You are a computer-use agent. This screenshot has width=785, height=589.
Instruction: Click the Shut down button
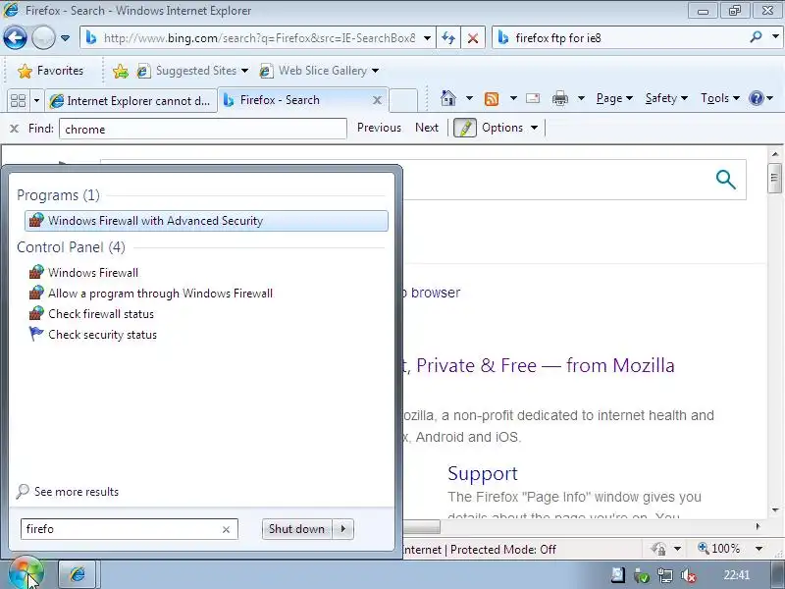click(296, 529)
